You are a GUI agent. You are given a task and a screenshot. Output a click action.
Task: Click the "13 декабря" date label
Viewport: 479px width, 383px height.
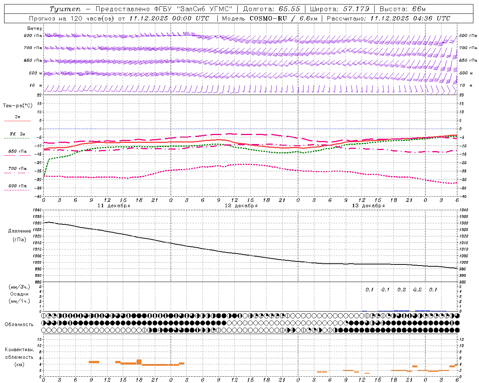pyautogui.click(x=368, y=206)
